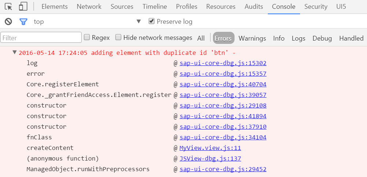Focus the Filter text field
367x177 pixels.
click(x=41, y=37)
